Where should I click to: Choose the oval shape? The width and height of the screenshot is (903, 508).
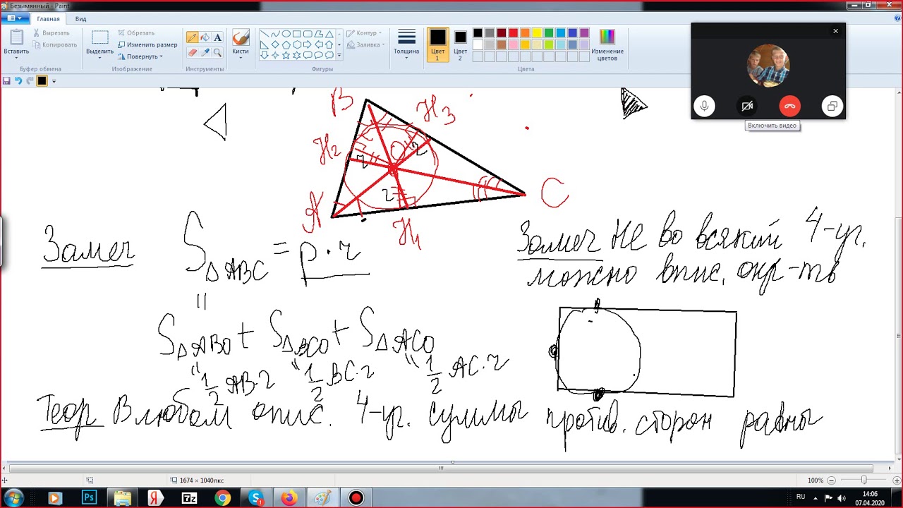286,34
